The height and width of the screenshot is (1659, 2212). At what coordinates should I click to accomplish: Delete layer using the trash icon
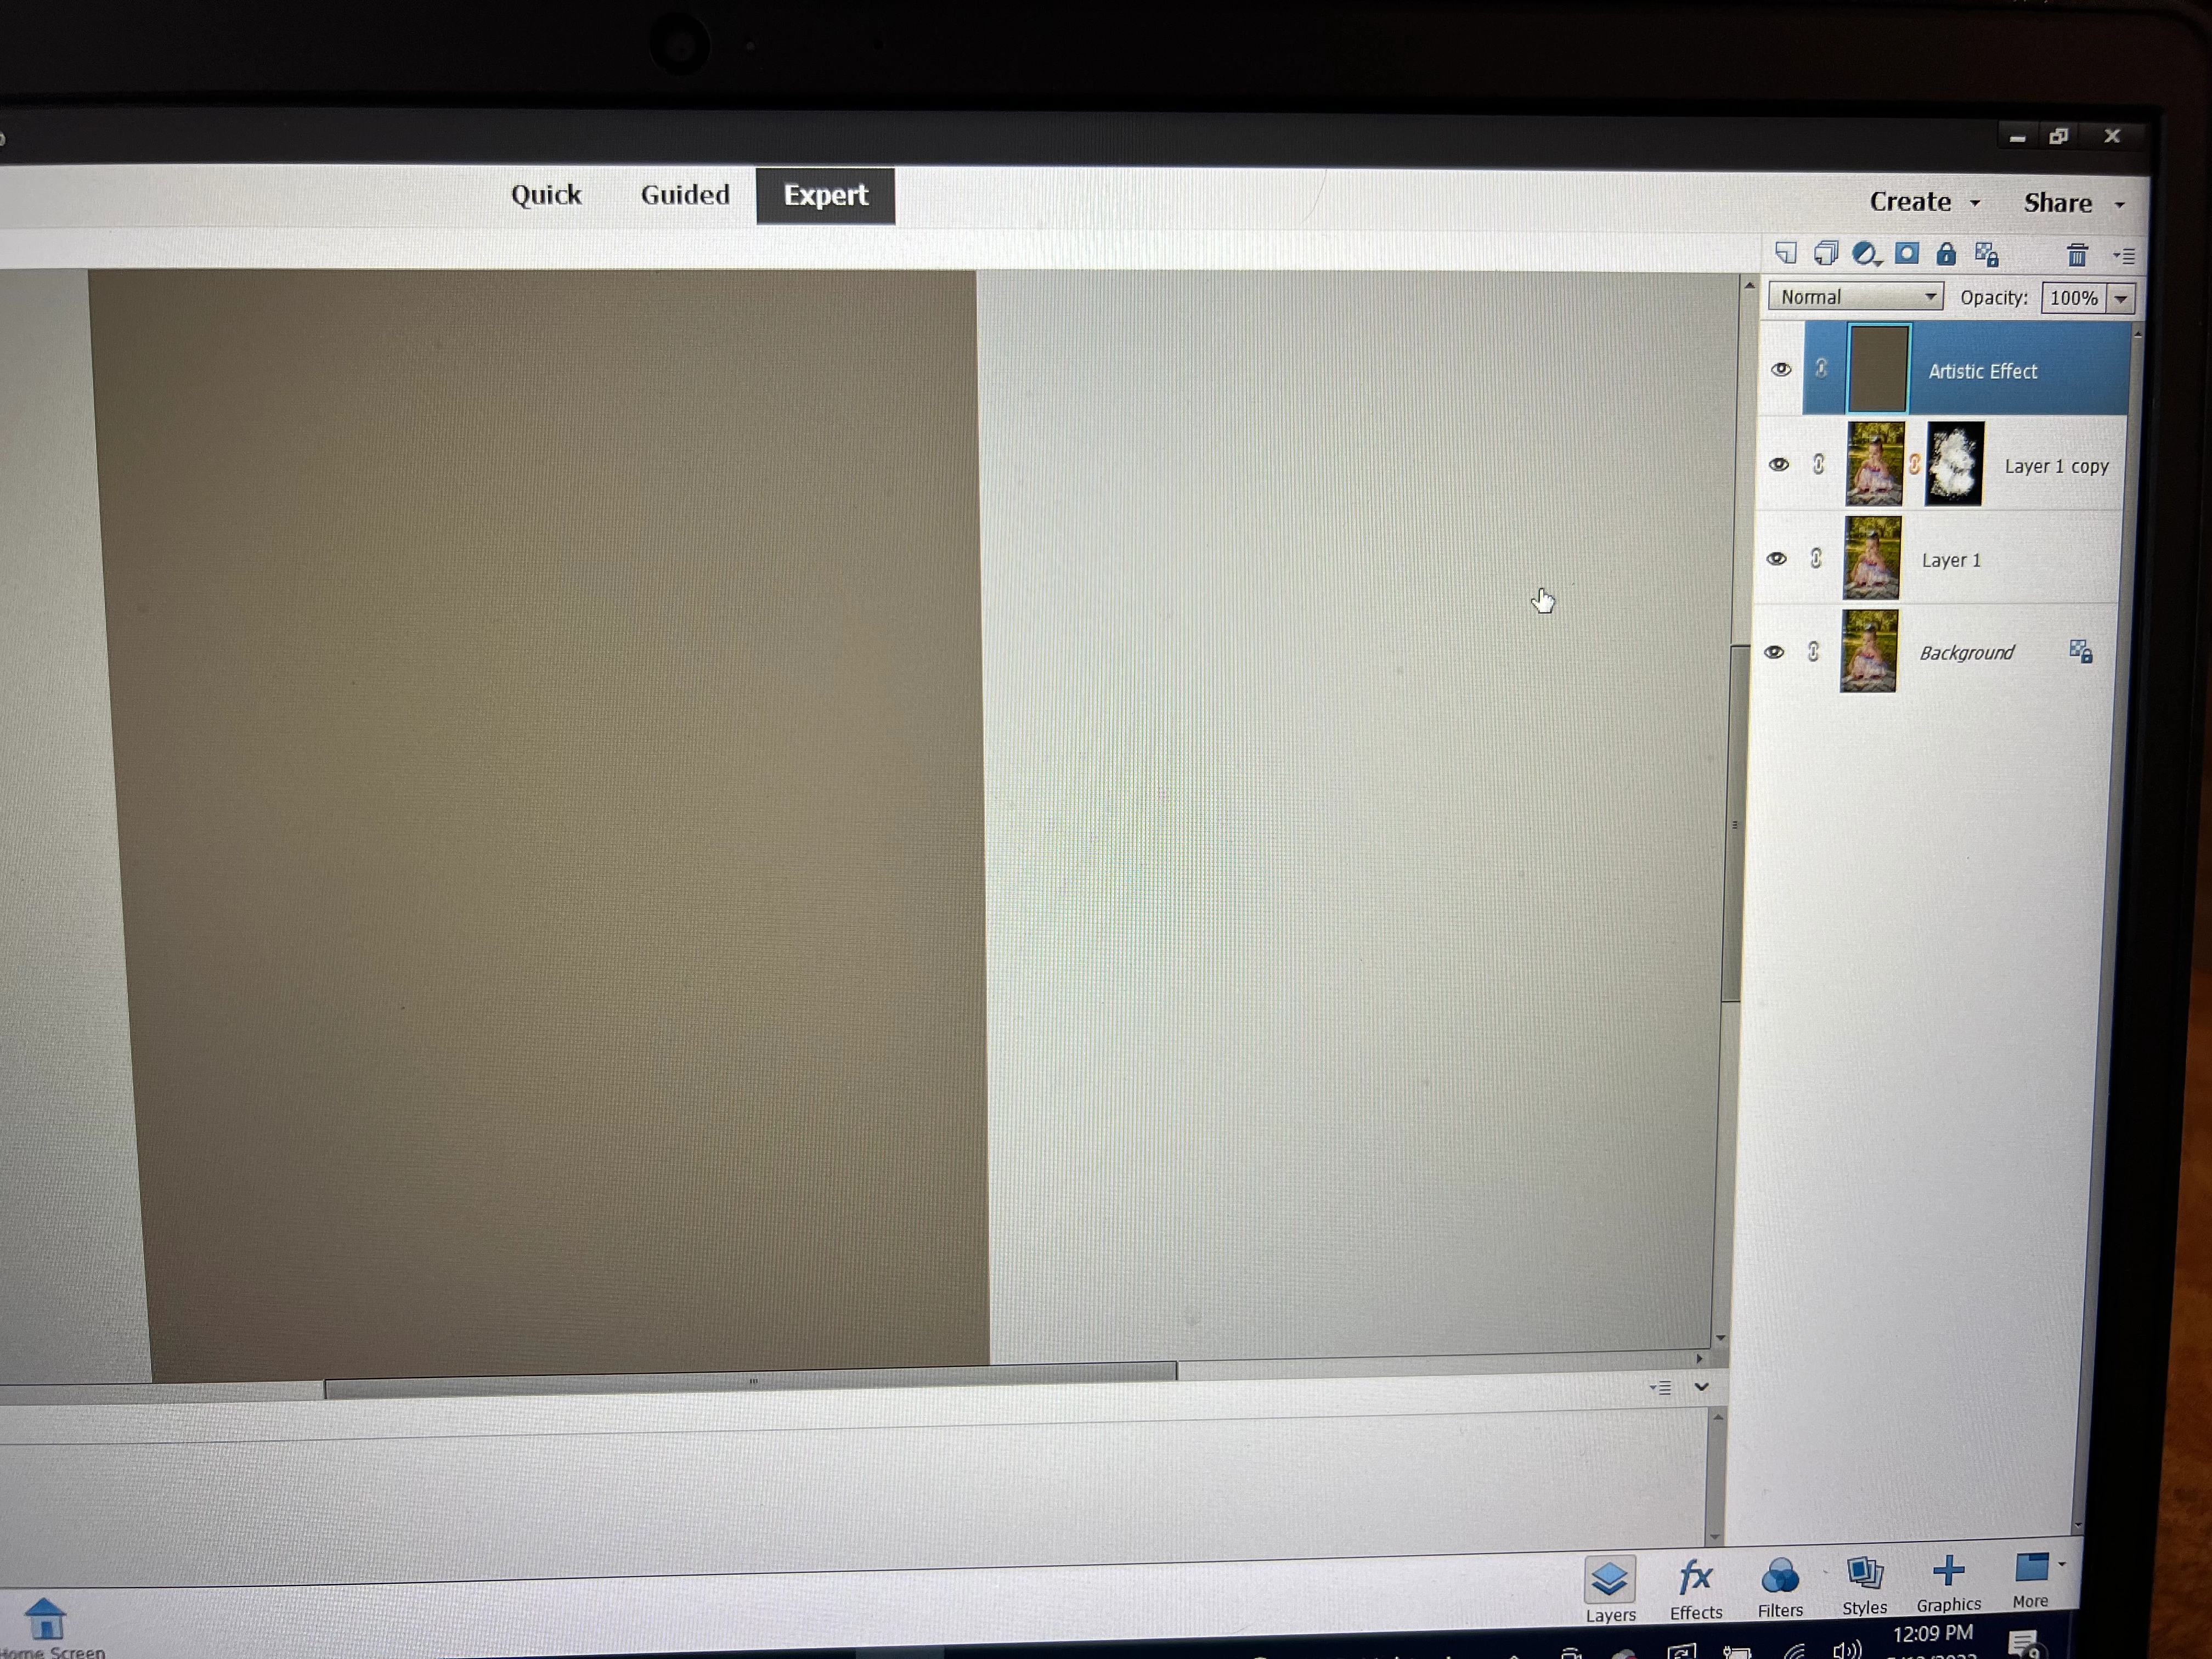pyautogui.click(x=2077, y=256)
